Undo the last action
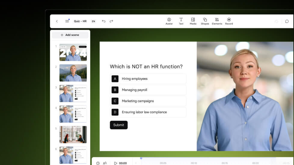Screen dimensions: 294x165 click(x=103, y=21)
